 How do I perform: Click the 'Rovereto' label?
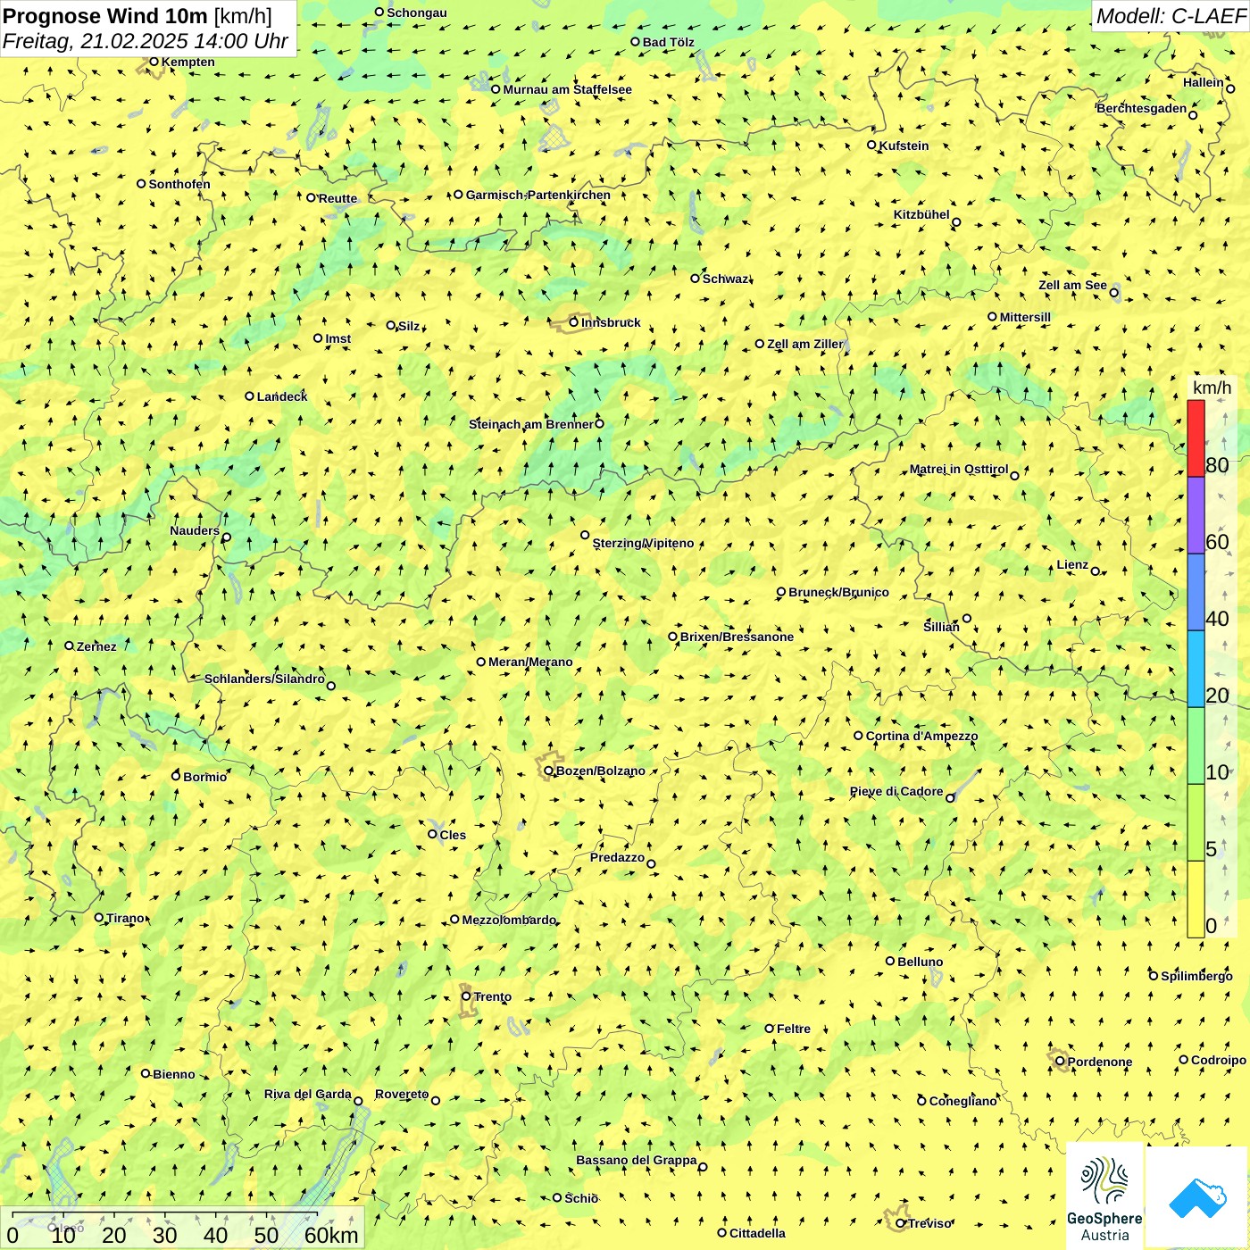pos(402,1094)
